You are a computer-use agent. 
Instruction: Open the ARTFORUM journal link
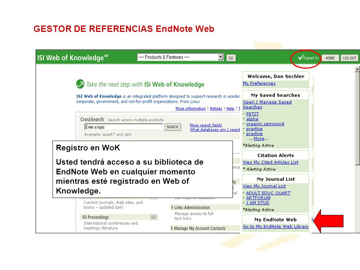click(x=258, y=198)
